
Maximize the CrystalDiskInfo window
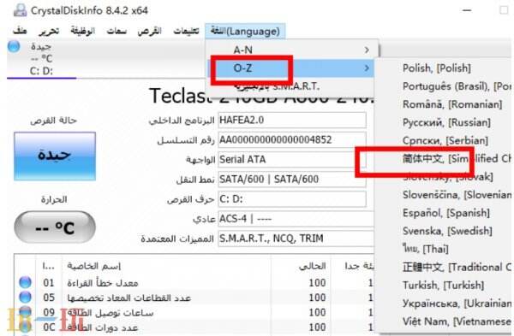click(504, 10)
